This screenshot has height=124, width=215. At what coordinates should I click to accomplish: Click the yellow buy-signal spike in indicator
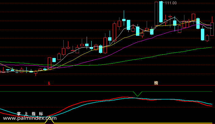pyautogui.click(x=50, y=120)
